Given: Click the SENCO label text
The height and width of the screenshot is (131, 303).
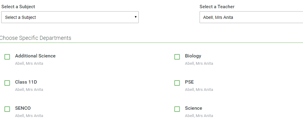Looking at the screenshot, I should [x=23, y=108].
